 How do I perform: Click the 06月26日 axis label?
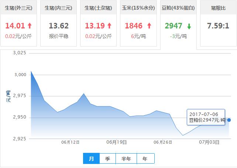point(163,142)
